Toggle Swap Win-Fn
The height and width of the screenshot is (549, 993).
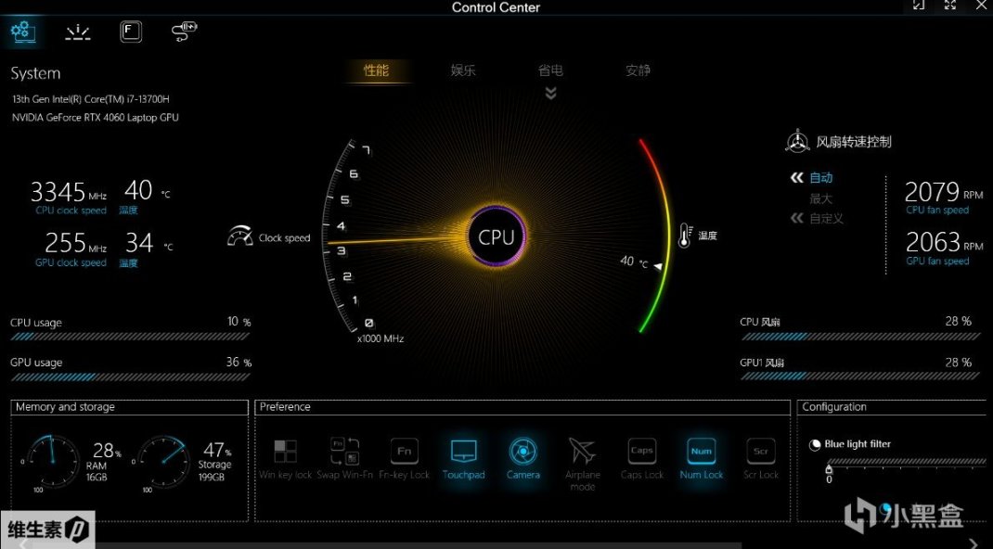pyautogui.click(x=344, y=459)
